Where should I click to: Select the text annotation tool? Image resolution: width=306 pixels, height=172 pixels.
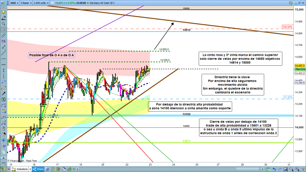[3, 99]
